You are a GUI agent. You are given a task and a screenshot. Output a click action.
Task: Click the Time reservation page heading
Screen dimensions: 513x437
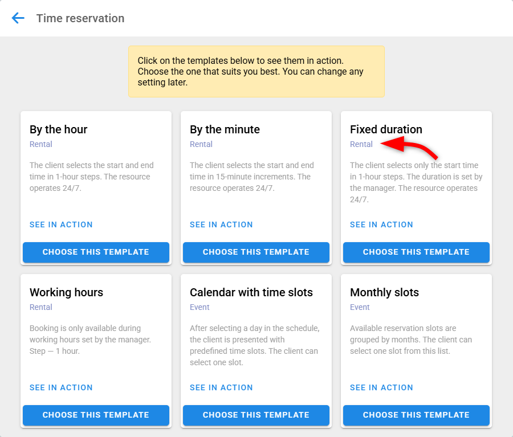80,18
